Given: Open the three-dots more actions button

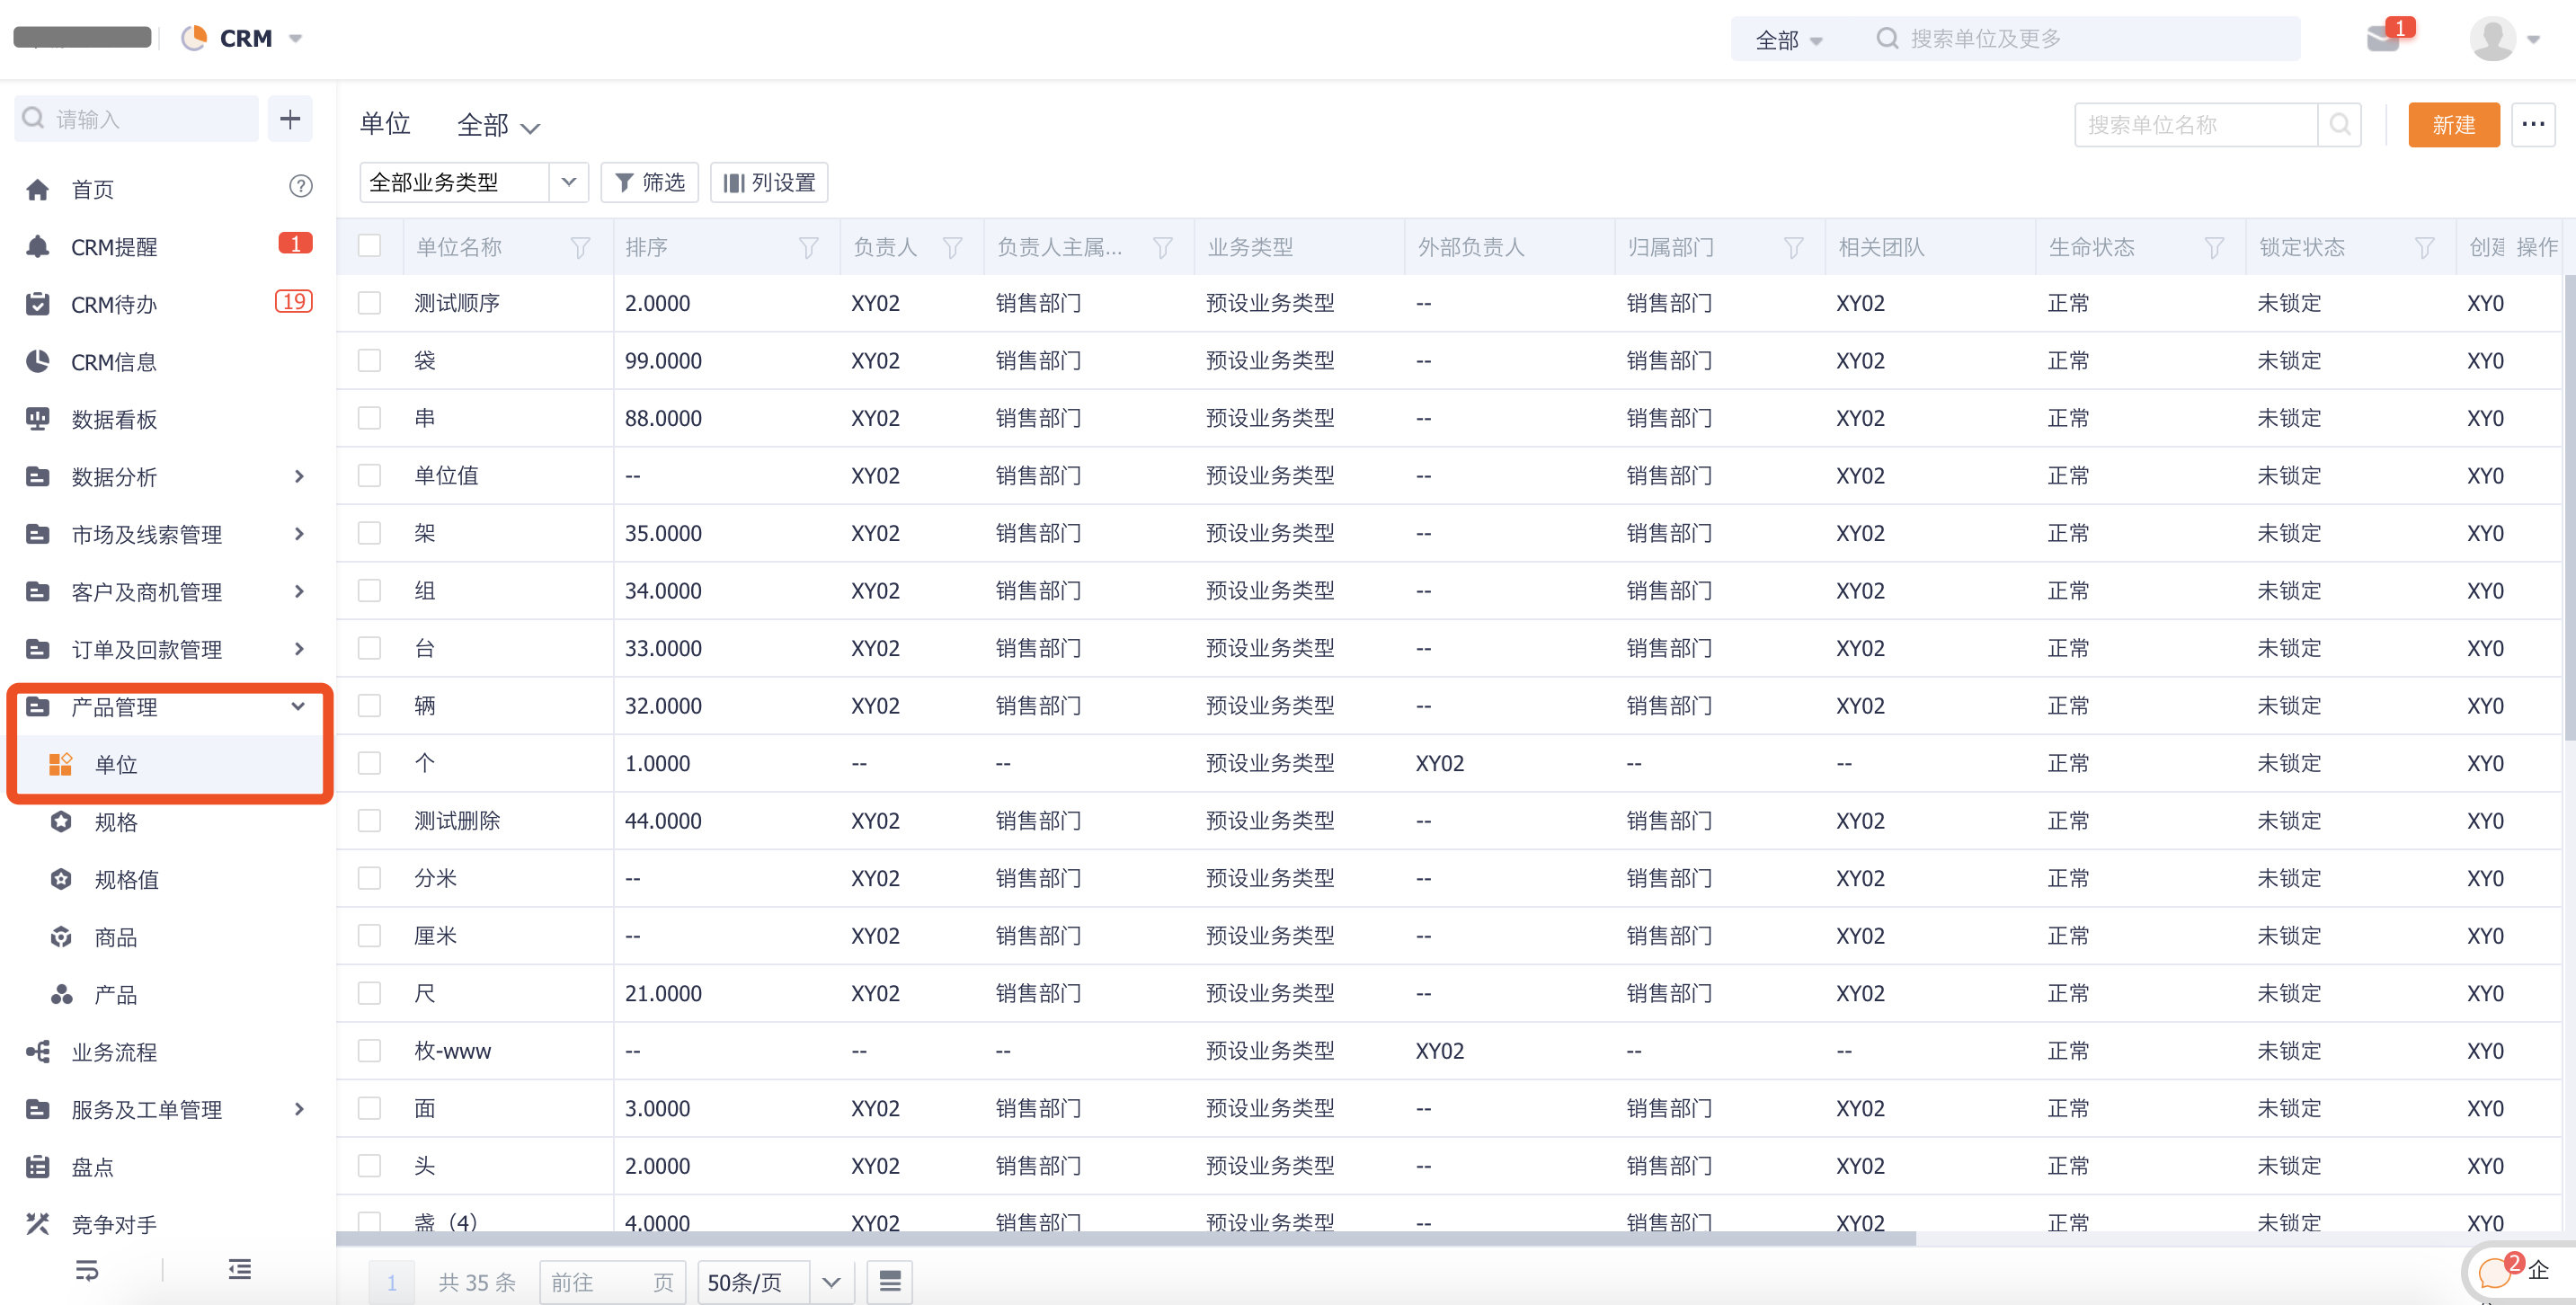Looking at the screenshot, I should click(x=2532, y=125).
